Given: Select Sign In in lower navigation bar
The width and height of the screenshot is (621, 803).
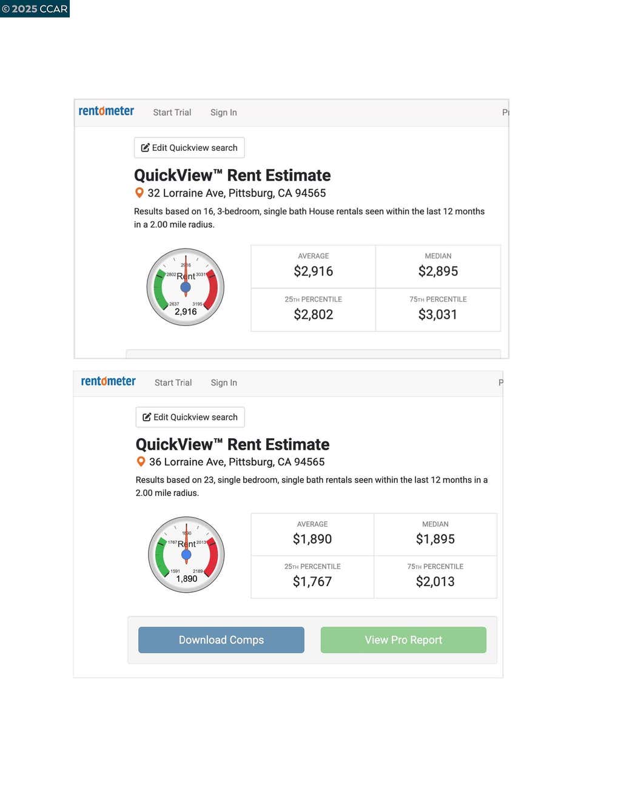Looking at the screenshot, I should point(224,383).
